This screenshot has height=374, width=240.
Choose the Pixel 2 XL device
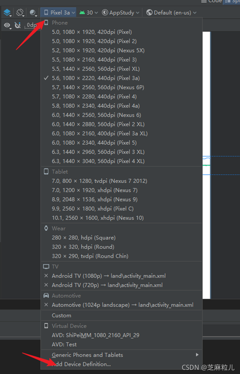(121, 124)
